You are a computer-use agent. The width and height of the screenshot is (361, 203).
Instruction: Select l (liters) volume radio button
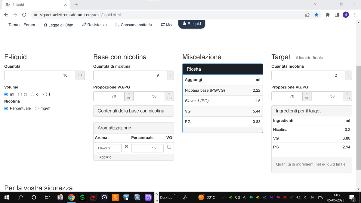45,94
